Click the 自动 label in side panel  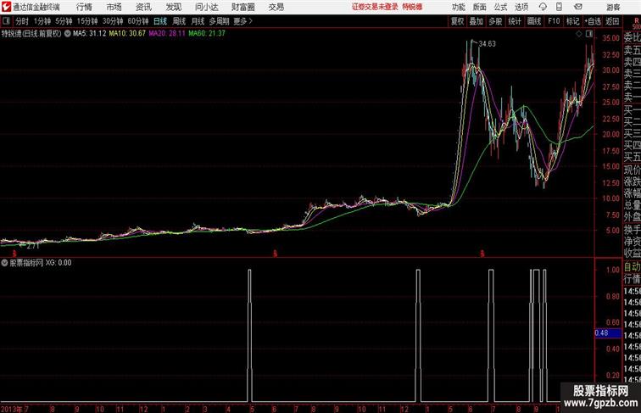click(632, 267)
